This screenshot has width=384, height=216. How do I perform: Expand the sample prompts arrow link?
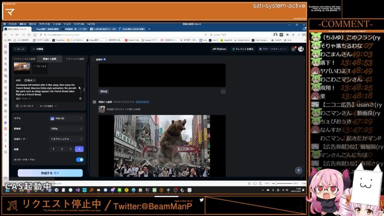[48, 106]
